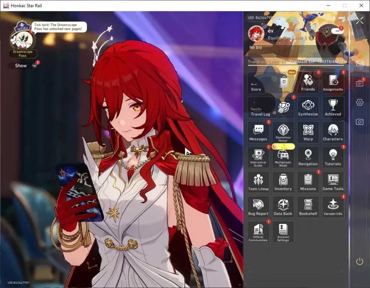Viewport: 370px width, 288px height.
Task: Open the camera photo mode icon
Action: (x=360, y=121)
